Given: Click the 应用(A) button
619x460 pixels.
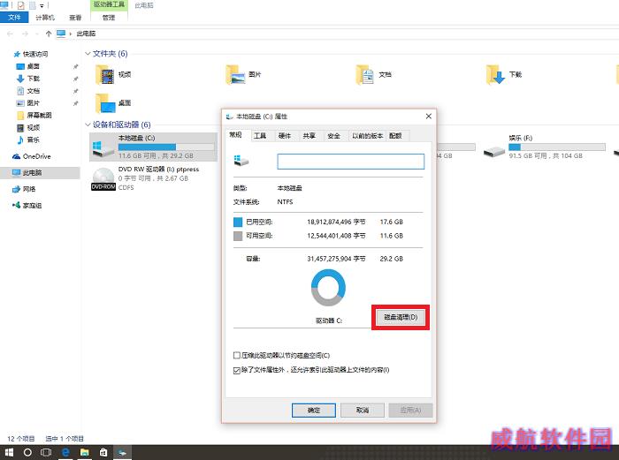Looking at the screenshot, I should [410, 411].
